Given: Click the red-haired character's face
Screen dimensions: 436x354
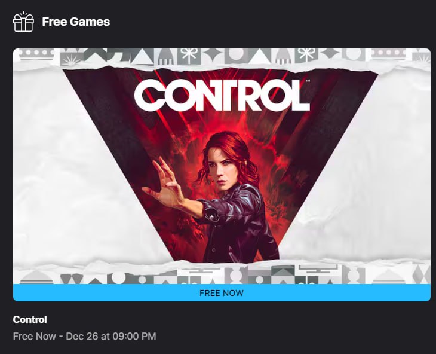Looking at the screenshot, I should click(222, 166).
